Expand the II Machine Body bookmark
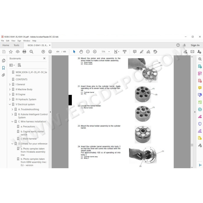 (x=10, y=89)
